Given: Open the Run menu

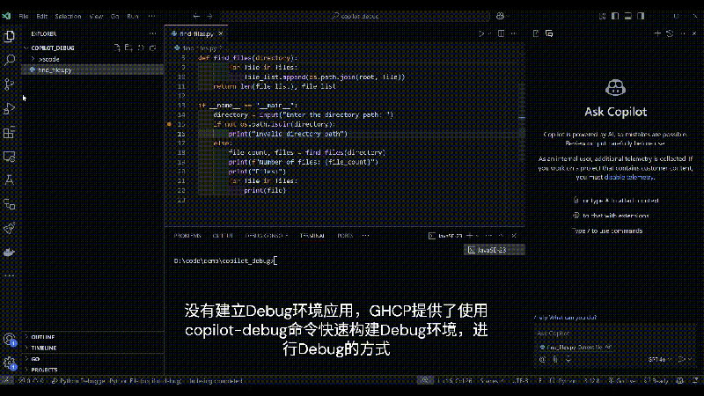Looking at the screenshot, I should (x=133, y=16).
